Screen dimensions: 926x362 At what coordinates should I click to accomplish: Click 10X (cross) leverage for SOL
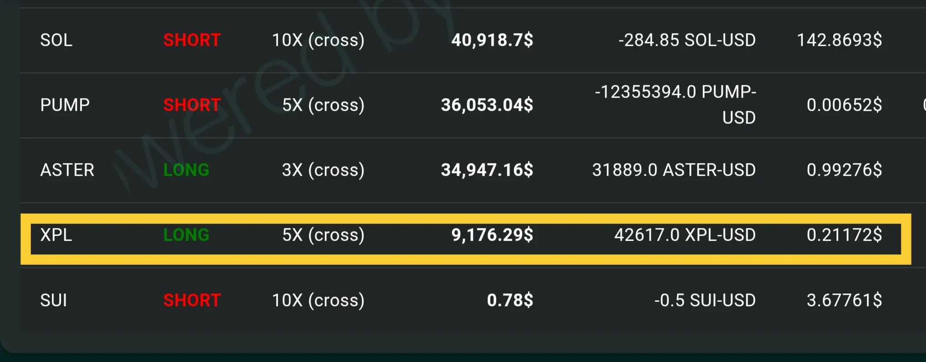tap(318, 40)
